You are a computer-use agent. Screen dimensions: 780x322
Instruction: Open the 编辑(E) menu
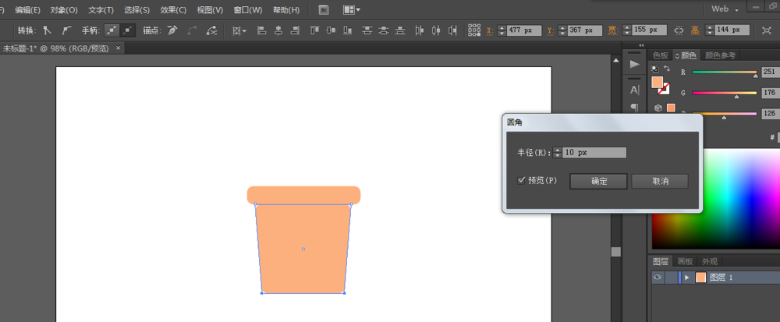pyautogui.click(x=27, y=10)
